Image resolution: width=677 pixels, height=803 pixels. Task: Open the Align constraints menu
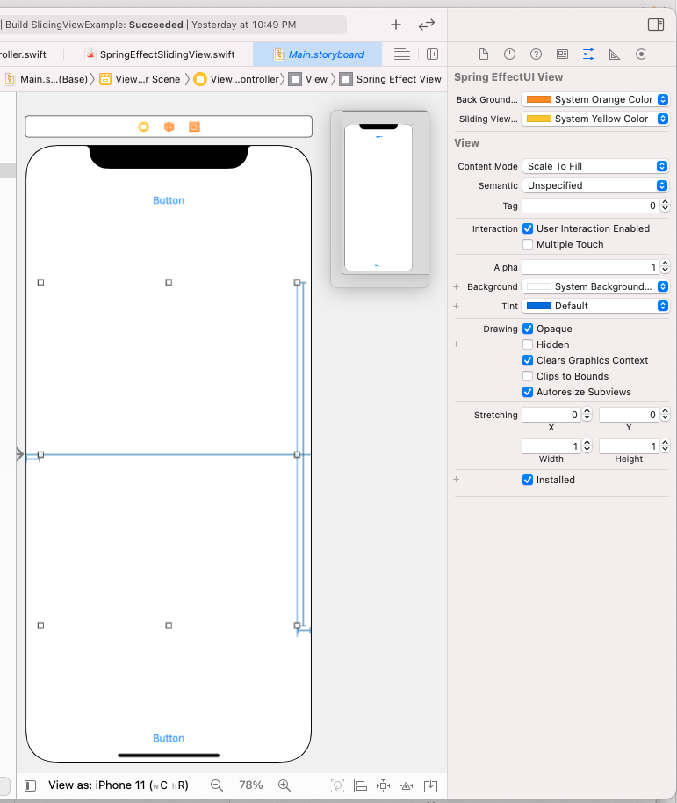tap(360, 785)
